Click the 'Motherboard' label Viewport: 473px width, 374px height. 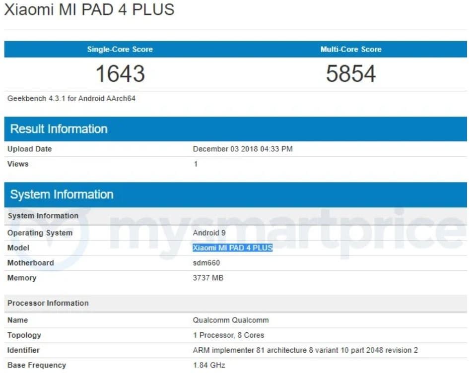pyautogui.click(x=30, y=263)
